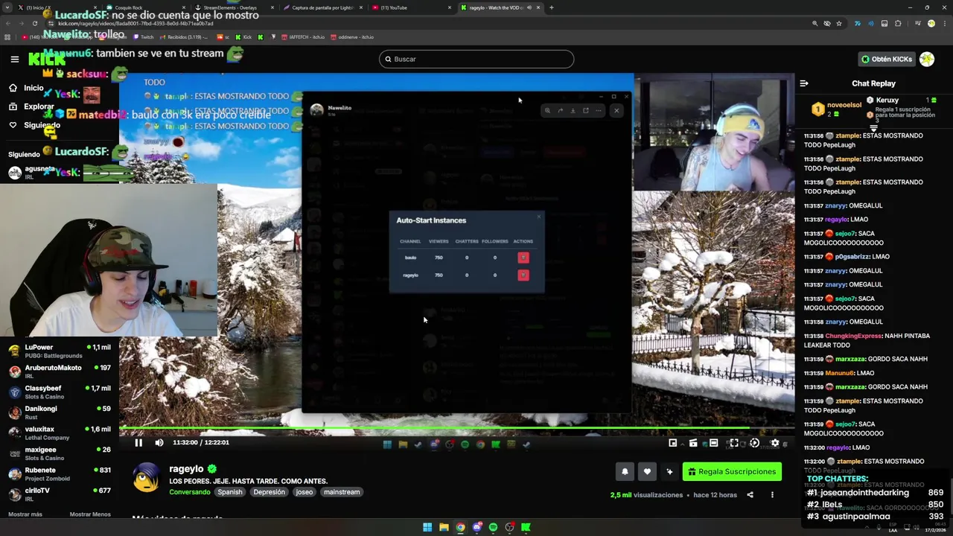Open Classybeef channel in sidebar
Image resolution: width=953 pixels, height=536 pixels.
point(60,392)
